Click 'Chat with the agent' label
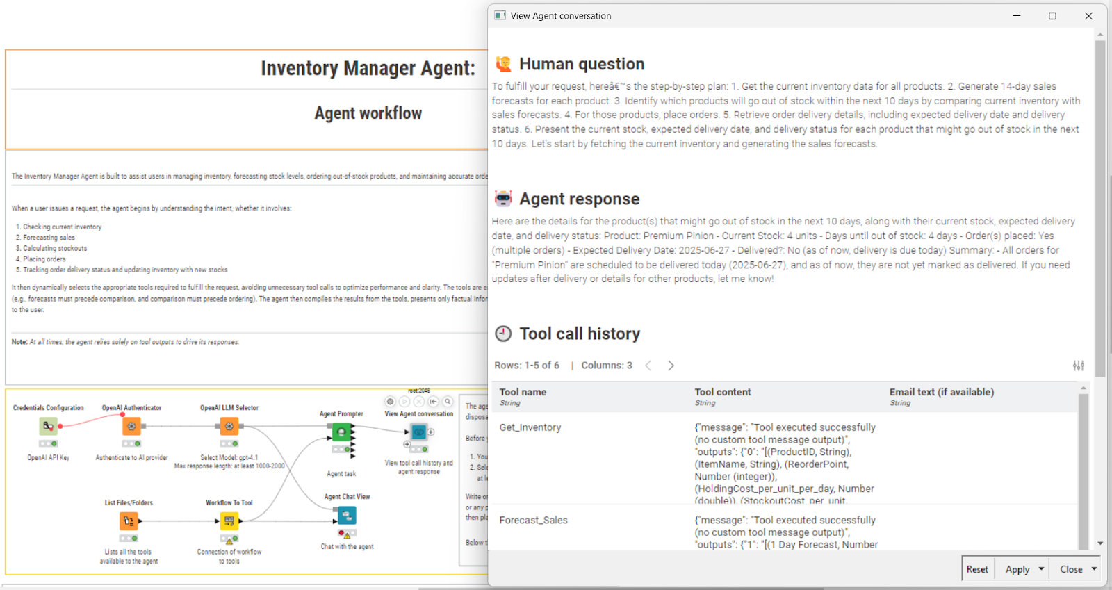The image size is (1112, 590). click(x=347, y=547)
